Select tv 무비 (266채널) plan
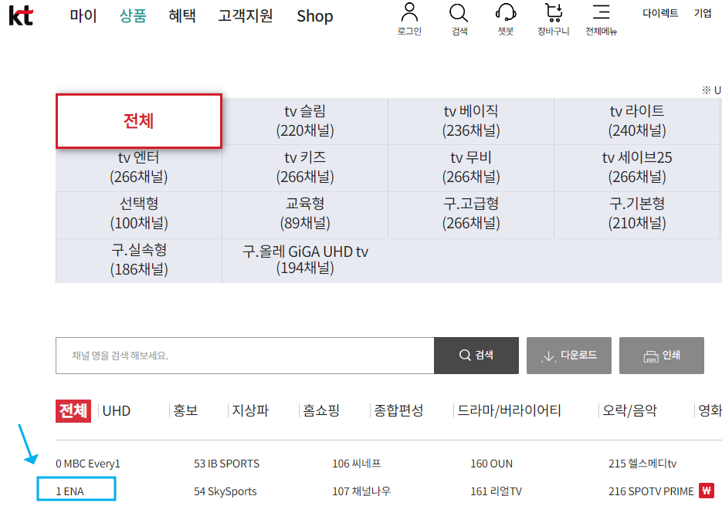 pyautogui.click(x=471, y=167)
